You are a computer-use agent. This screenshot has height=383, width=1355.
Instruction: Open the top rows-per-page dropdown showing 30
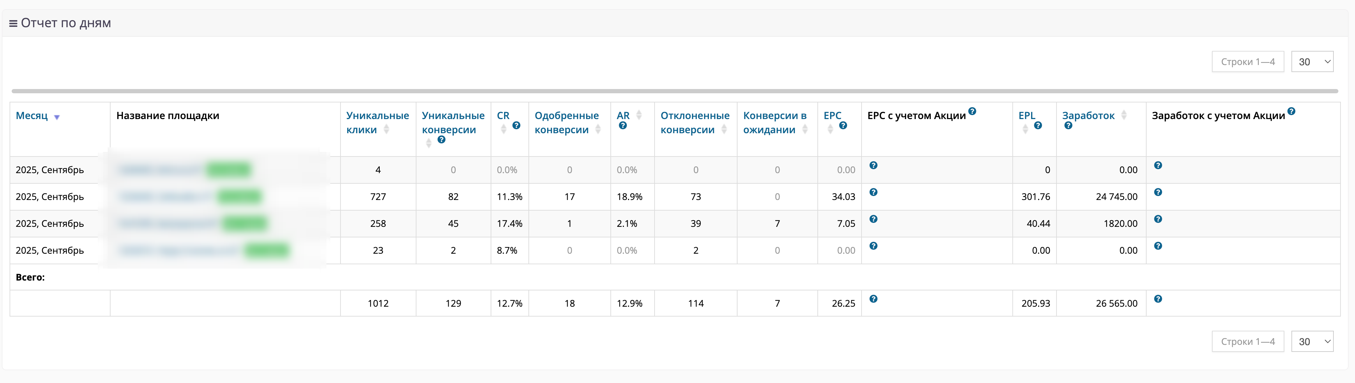[1312, 61]
